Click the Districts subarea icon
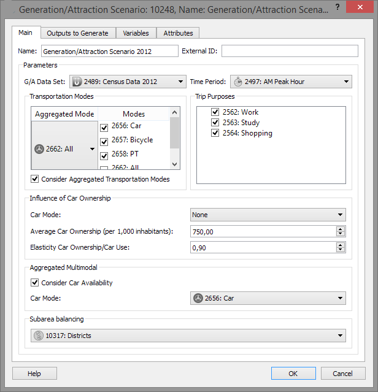This screenshot has height=392, width=378. [x=39, y=336]
